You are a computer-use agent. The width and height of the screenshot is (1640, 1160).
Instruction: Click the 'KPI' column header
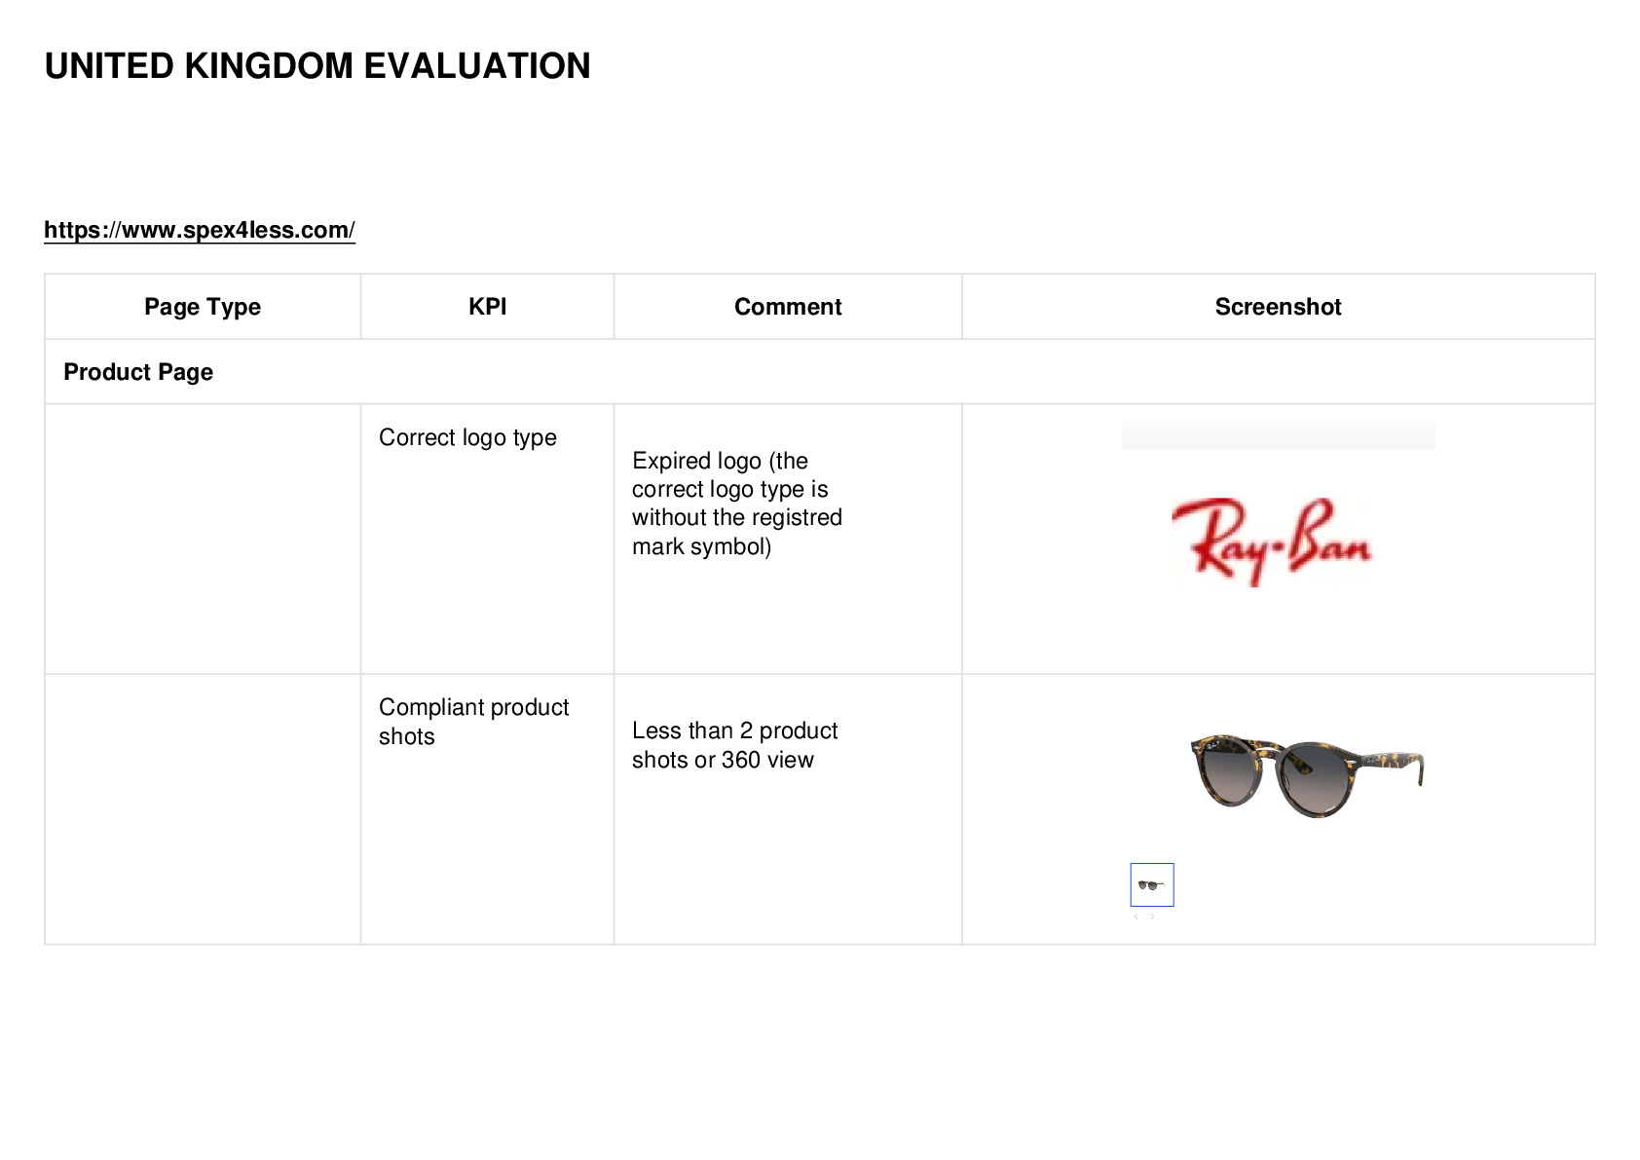click(x=487, y=307)
